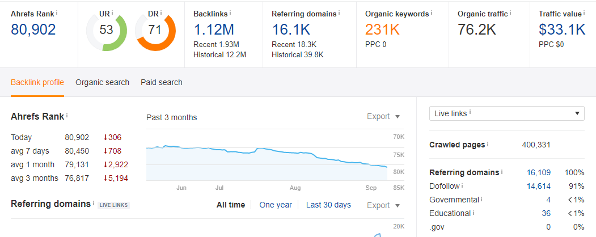This screenshot has height=237, width=596.
Task: Switch to the Backlink profile tab
Action: pos(37,82)
